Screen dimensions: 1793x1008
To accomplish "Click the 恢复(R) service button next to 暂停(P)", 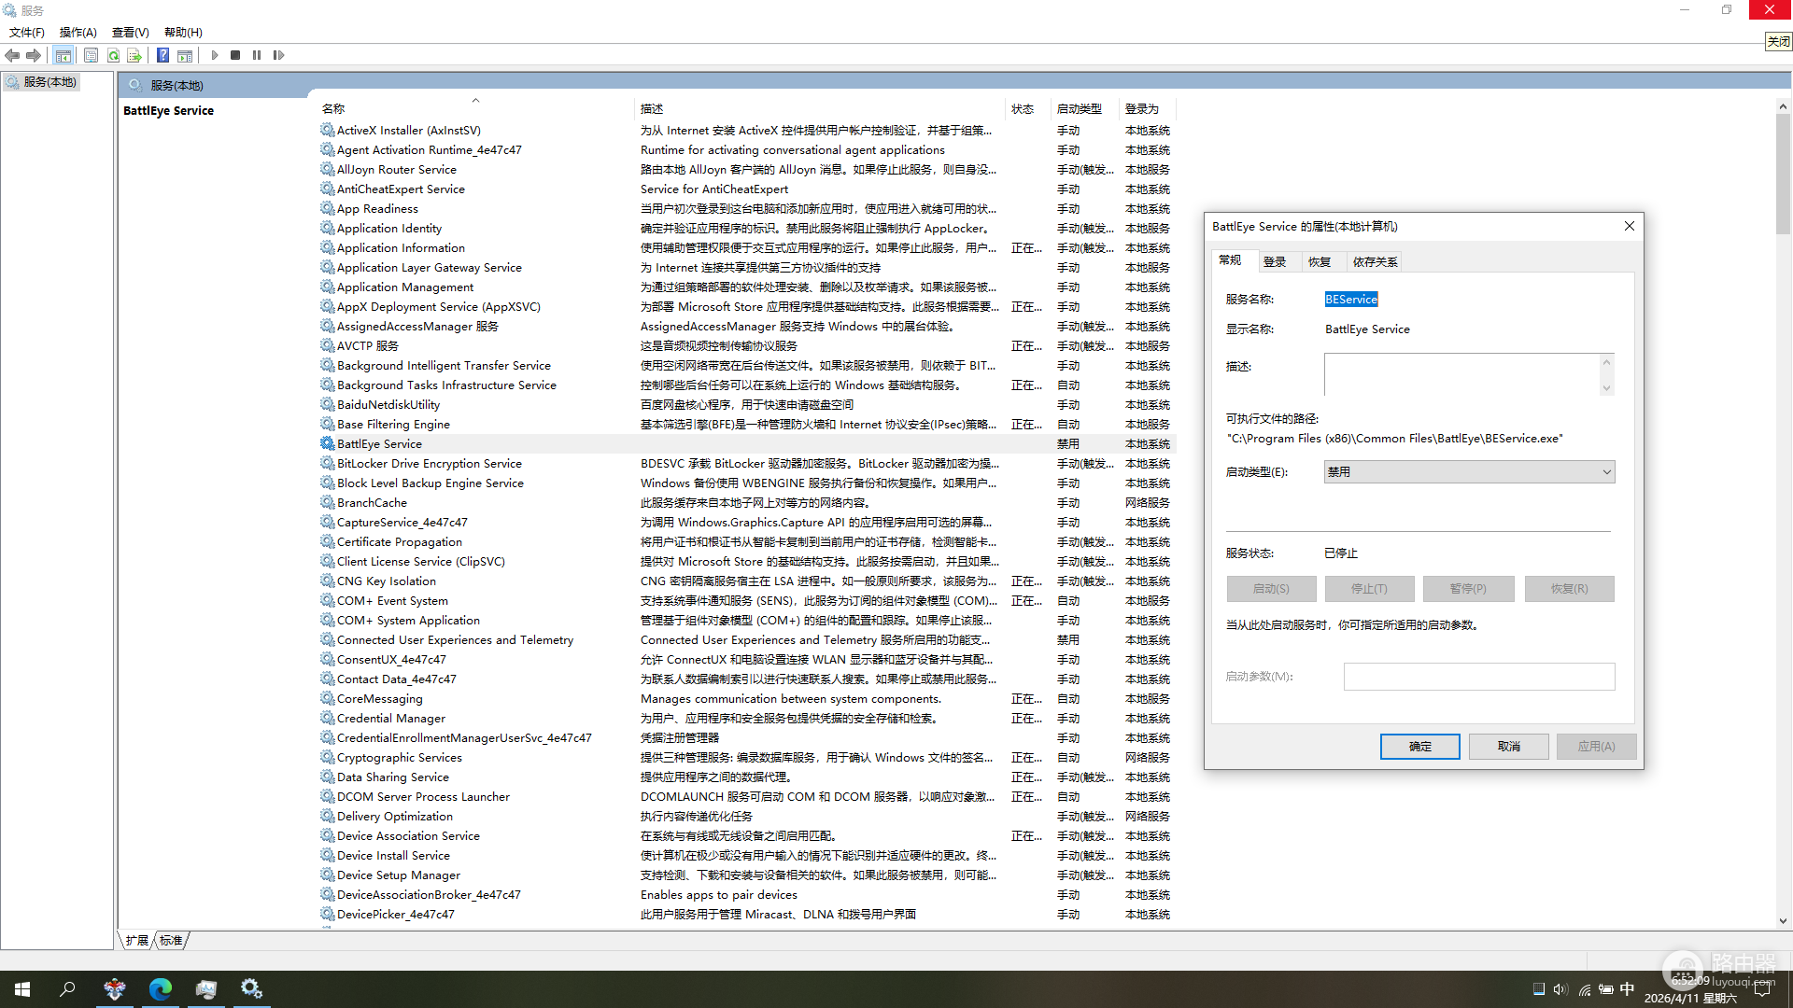I will [1569, 589].
